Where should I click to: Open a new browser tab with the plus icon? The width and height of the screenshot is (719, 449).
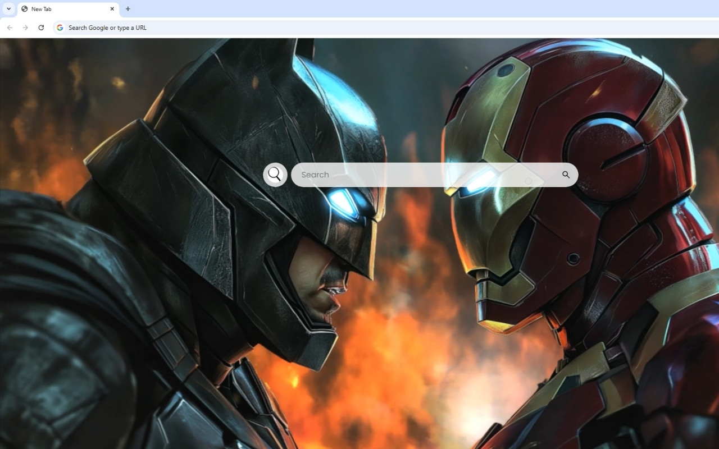pos(128,9)
